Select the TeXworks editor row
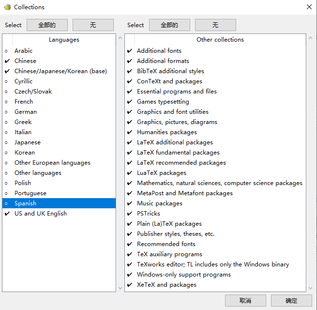This screenshot has height=310, width=317. coord(215,264)
